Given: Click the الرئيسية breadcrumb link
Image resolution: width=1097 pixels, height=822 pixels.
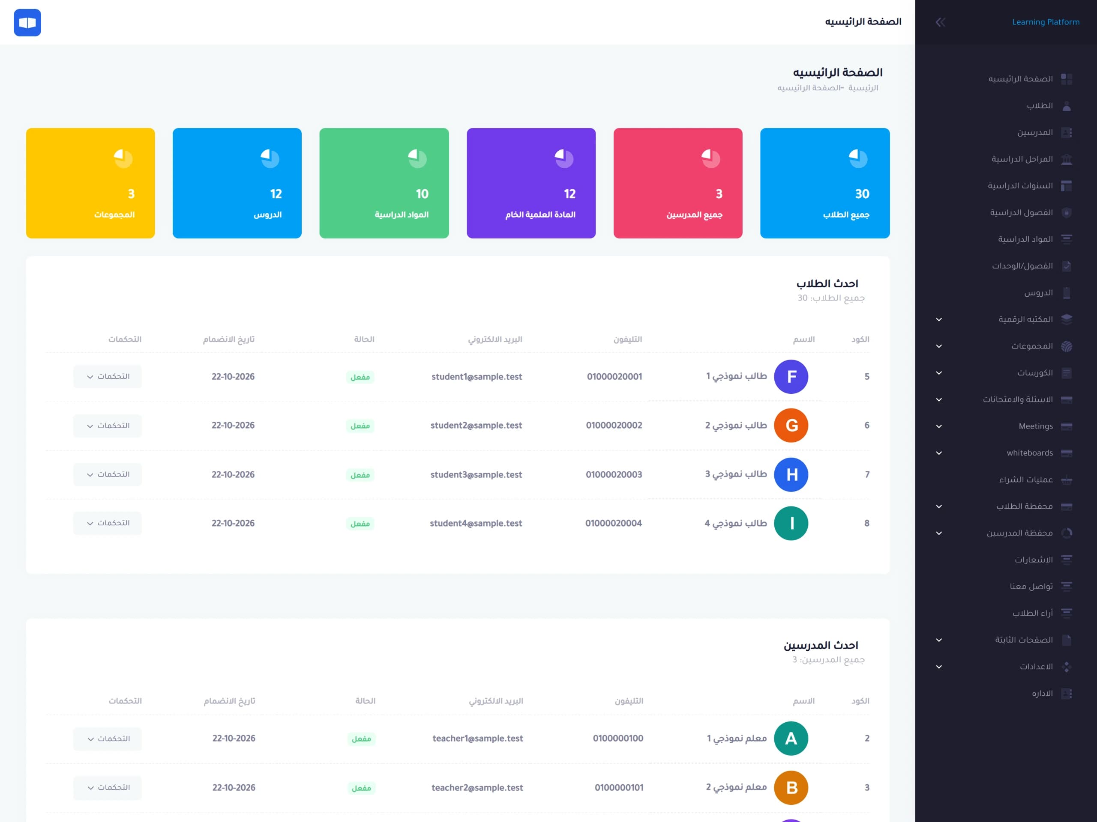Looking at the screenshot, I should tap(863, 88).
